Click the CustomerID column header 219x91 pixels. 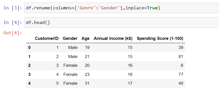coord(47,38)
